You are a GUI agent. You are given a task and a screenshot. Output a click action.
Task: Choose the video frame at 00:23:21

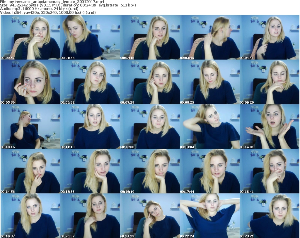270,216
